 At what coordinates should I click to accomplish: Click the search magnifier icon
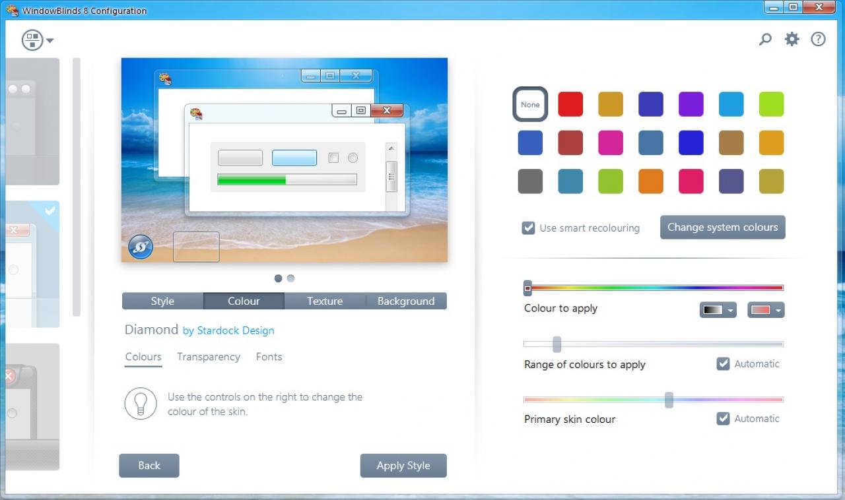765,40
